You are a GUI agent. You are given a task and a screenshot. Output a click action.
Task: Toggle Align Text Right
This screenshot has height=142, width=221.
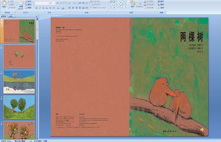pos(76,8)
